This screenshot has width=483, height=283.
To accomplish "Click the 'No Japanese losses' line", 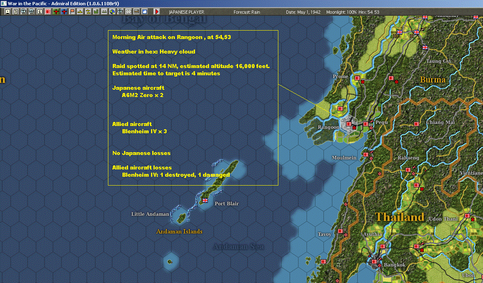I will [141, 153].
